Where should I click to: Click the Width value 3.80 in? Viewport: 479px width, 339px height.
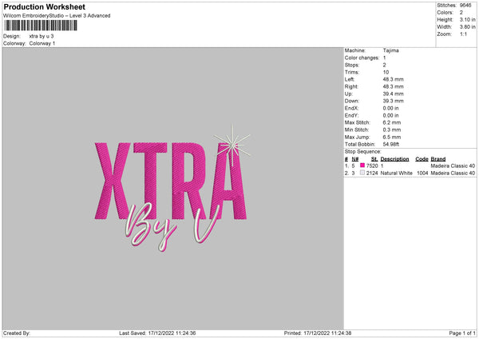pyautogui.click(x=468, y=27)
